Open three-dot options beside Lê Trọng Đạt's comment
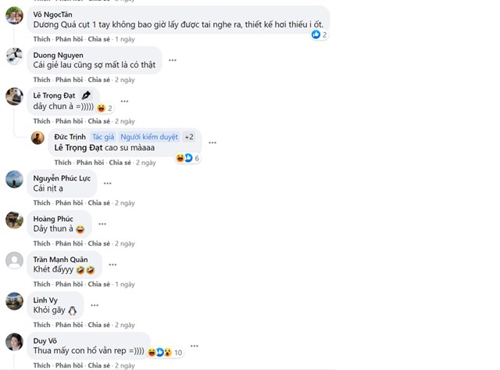Viewport: 500px width, 370px height. pyautogui.click(x=124, y=101)
